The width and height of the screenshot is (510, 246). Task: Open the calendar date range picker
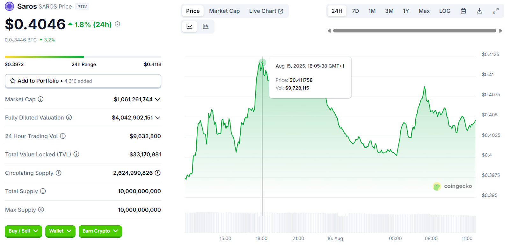(463, 11)
